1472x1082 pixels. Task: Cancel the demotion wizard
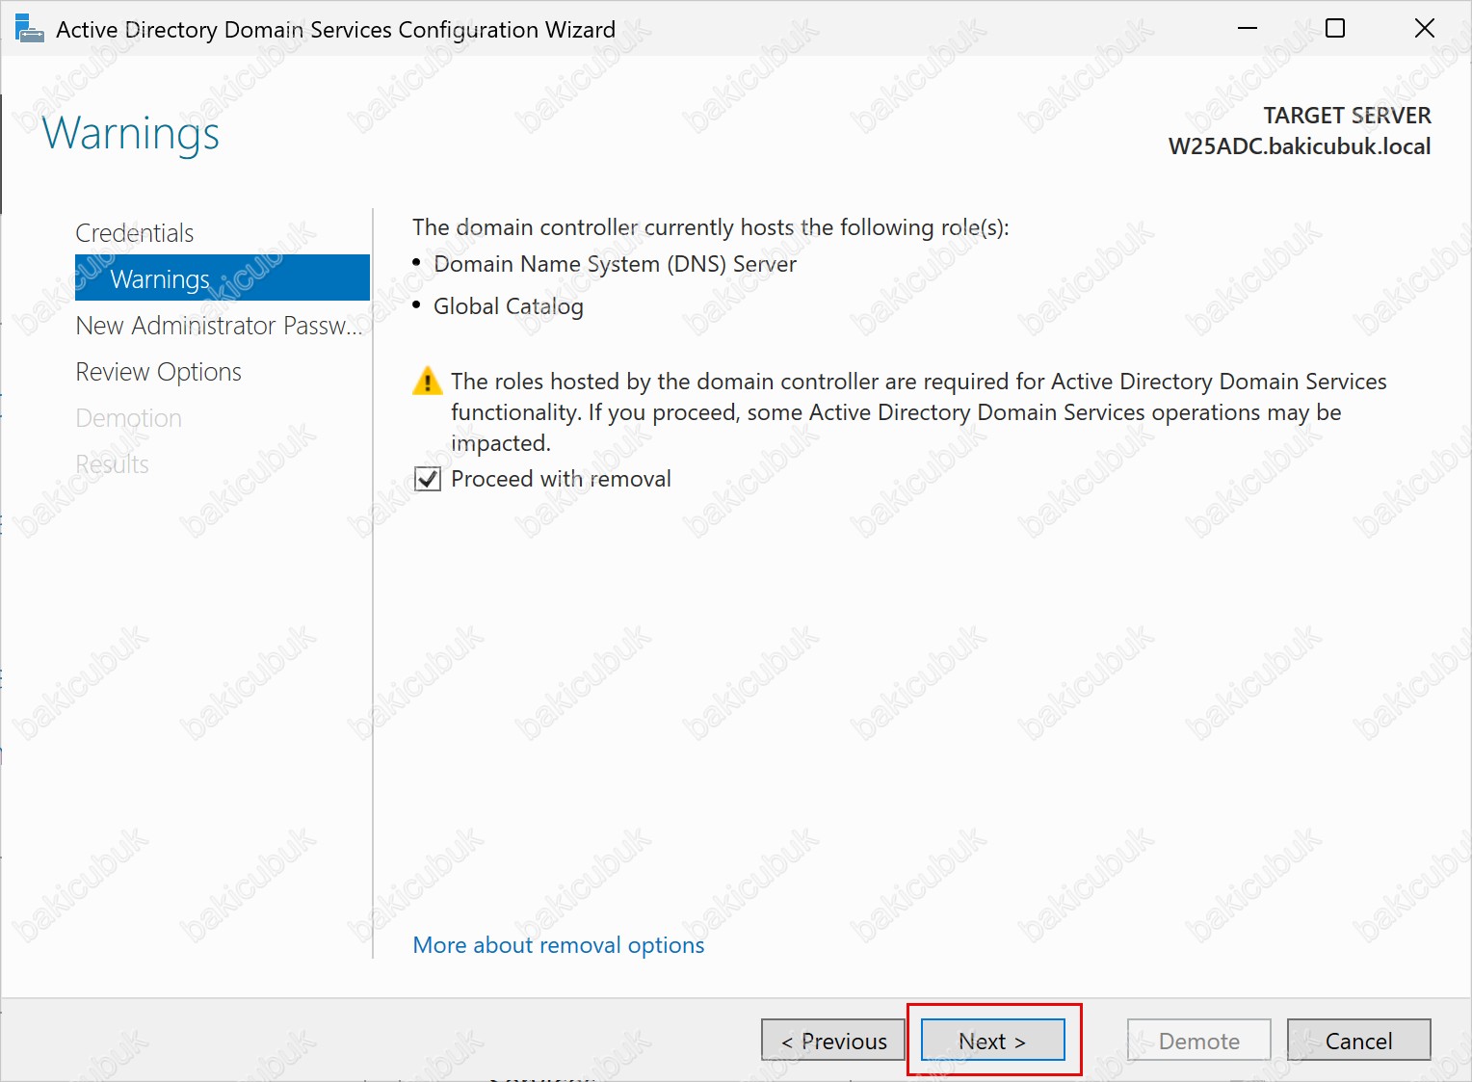(1358, 1041)
